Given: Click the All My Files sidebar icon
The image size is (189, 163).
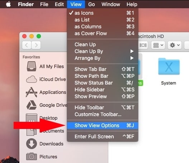Looking at the screenshot, I should click(x=32, y=66).
